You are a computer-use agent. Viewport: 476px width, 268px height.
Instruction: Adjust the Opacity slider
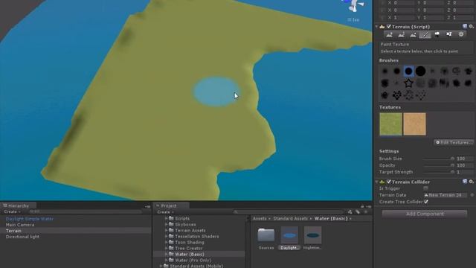click(439, 165)
